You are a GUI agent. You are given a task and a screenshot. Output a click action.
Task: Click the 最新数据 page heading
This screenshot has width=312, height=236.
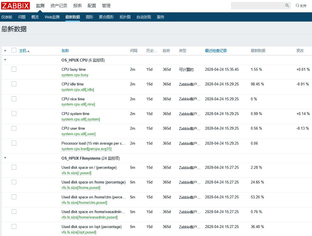[x=14, y=29]
